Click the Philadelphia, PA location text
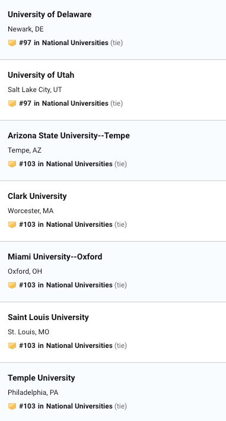The image size is (226, 421). click(33, 392)
